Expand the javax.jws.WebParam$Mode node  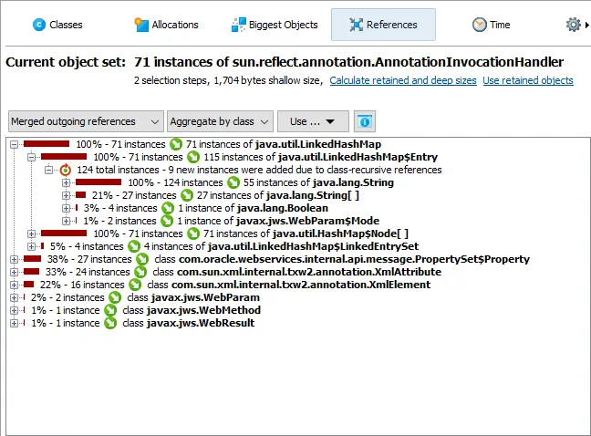pos(66,221)
